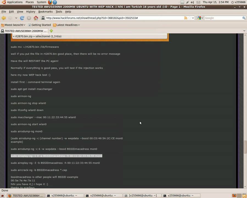Click the Trash icon in bottom panel
The height and width of the screenshot is (198, 247).
pyautogui.click(x=244, y=196)
